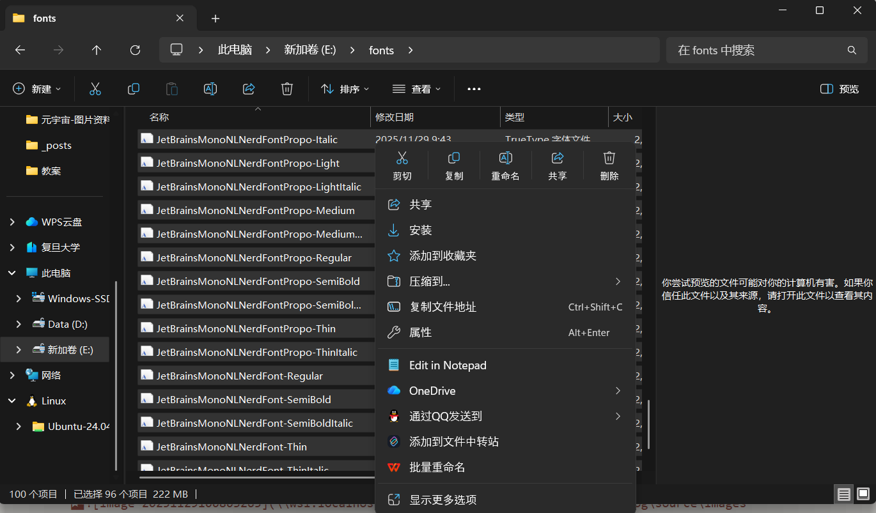Switch to details view in status bar
The height and width of the screenshot is (513, 876).
[x=844, y=494]
